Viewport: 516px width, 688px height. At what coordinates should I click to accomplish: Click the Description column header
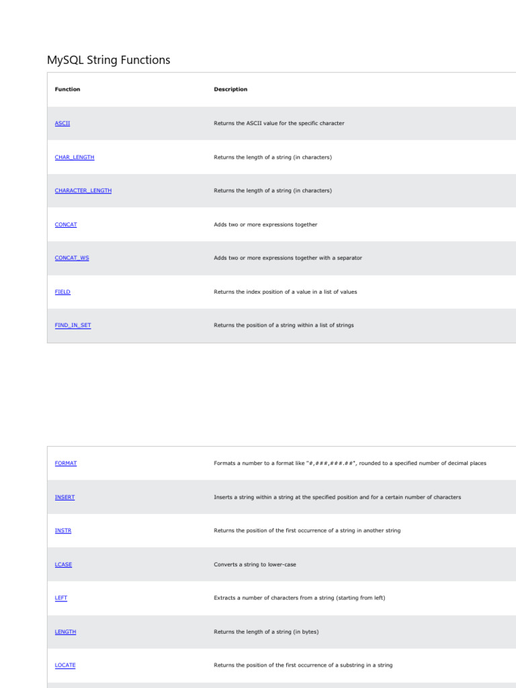point(230,89)
